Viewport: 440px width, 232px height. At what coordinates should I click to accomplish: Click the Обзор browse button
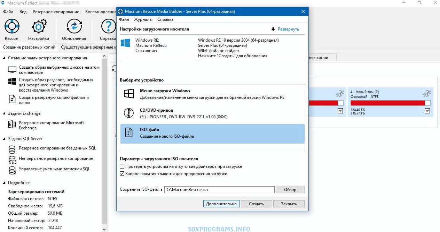pos(290,190)
